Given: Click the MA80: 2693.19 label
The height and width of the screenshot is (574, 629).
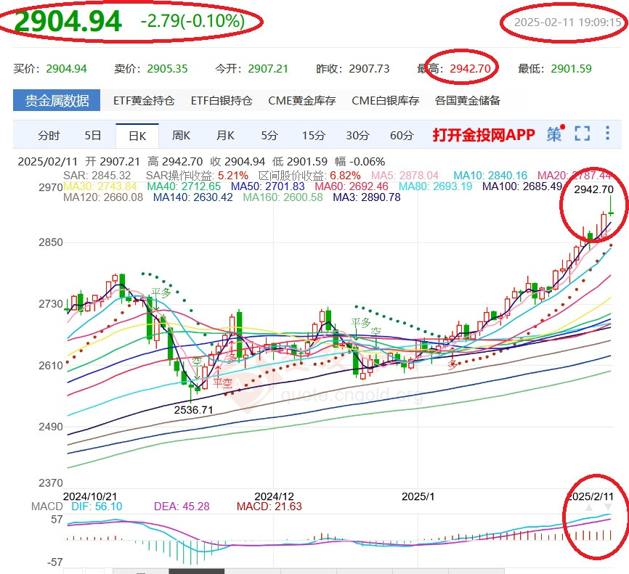Looking at the screenshot, I should 435,186.
